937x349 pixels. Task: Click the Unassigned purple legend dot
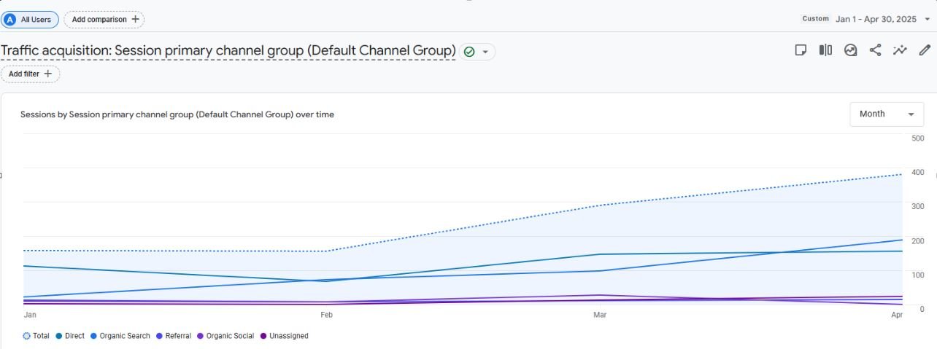pyautogui.click(x=263, y=336)
